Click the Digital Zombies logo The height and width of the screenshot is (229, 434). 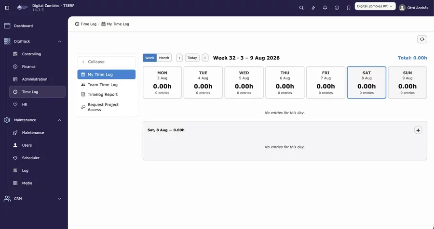[x=23, y=8]
